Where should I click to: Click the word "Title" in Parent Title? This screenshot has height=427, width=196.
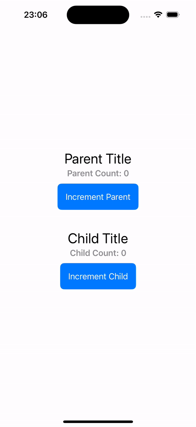(118, 159)
